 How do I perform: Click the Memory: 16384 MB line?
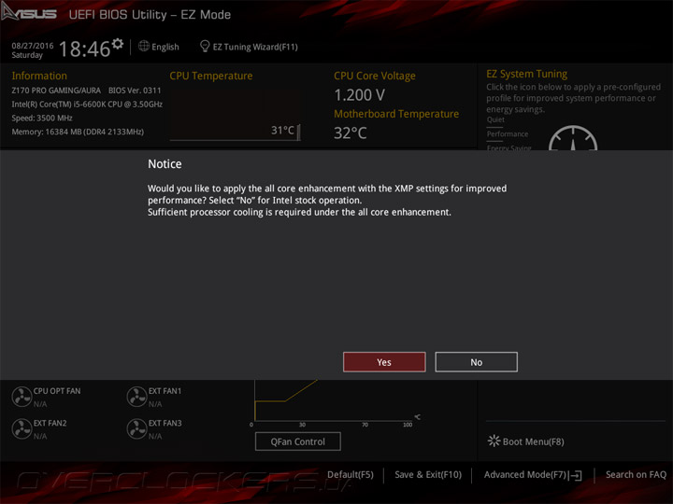78,132
